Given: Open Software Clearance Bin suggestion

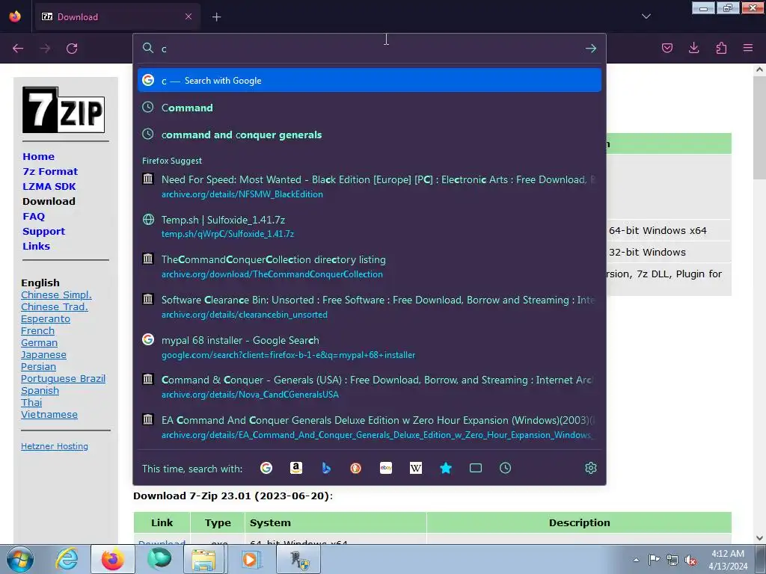Looking at the screenshot, I should pos(370,307).
